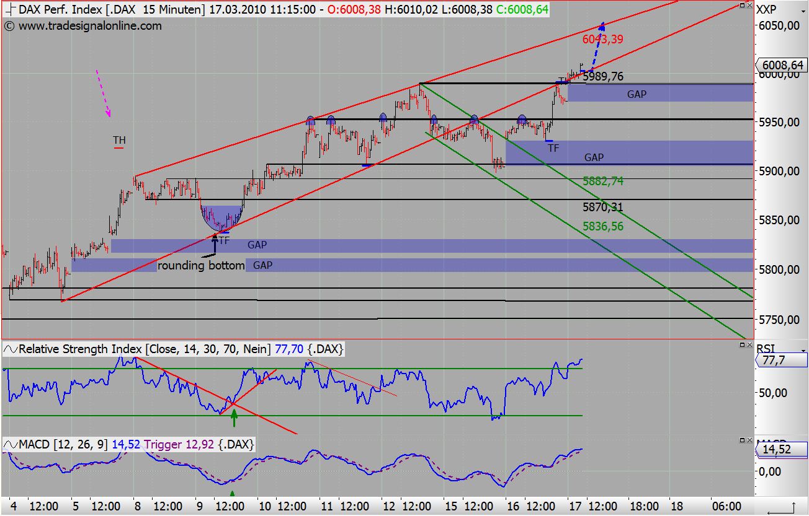
Task: Maximize the MACD indicator subchart
Action: pos(742,440)
